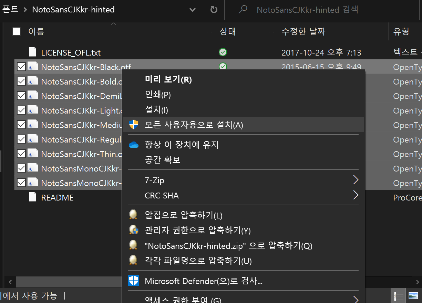Screen dimensions: 422x303
Task: Click the egg icon beside 관리자 권한으로 압축하기
Action: point(133,229)
